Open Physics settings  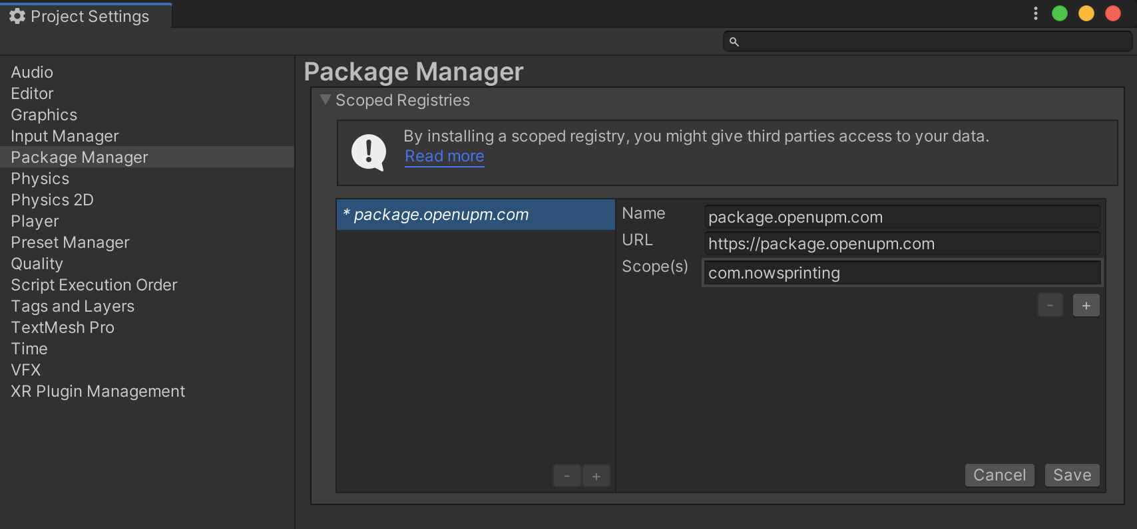coord(147,178)
